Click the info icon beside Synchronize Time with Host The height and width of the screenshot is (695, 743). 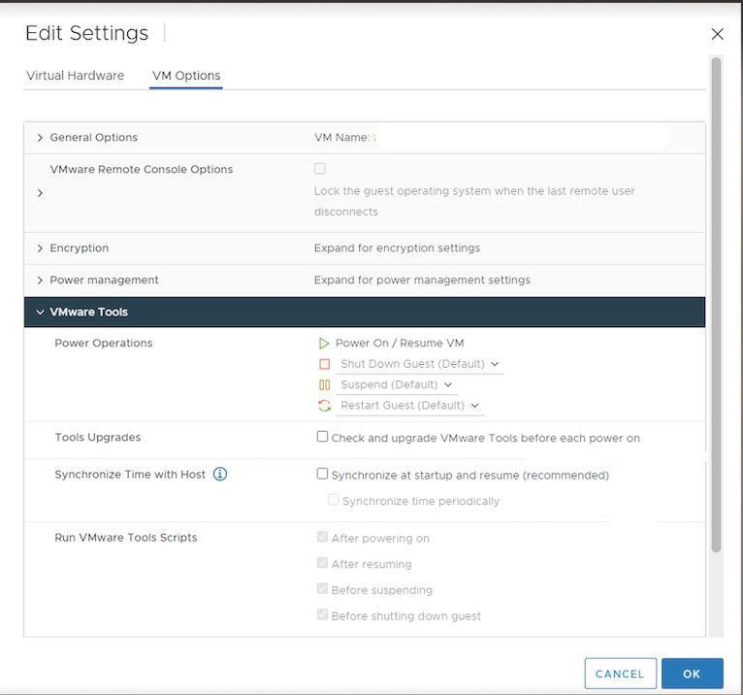tap(220, 475)
